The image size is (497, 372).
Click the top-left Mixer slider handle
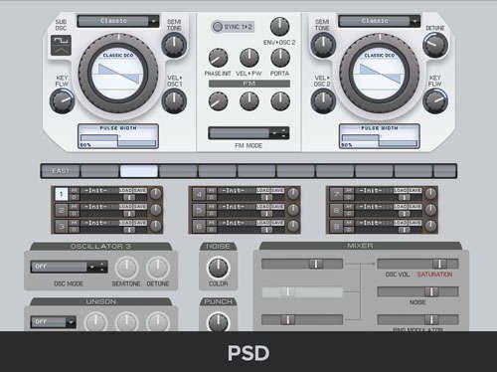[x=316, y=264]
